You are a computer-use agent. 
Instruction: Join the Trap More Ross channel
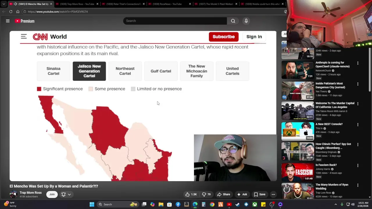pyautogui.click(x=52, y=194)
